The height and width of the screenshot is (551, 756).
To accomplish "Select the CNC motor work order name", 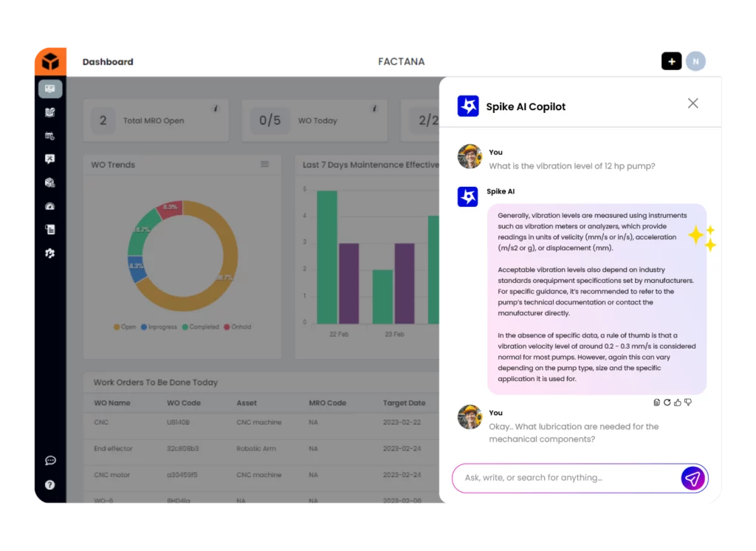I will [x=112, y=475].
